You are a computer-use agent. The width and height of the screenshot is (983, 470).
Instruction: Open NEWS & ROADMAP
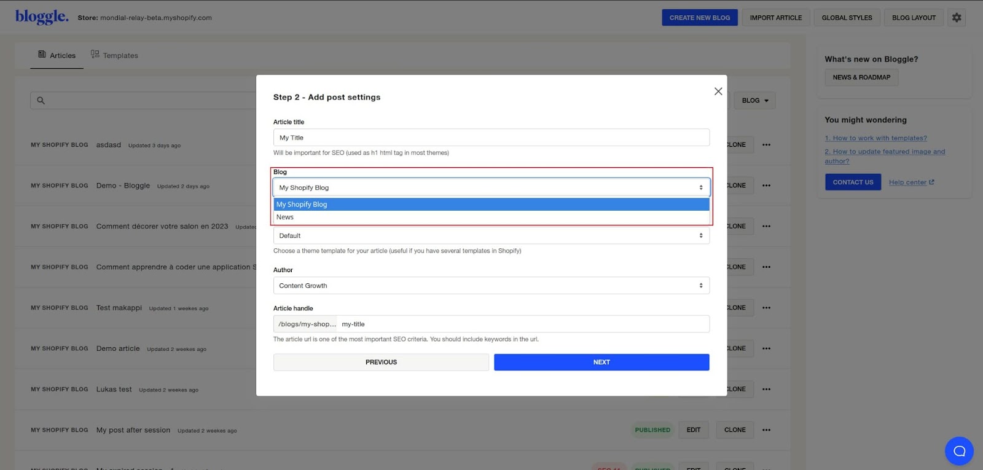click(x=861, y=77)
